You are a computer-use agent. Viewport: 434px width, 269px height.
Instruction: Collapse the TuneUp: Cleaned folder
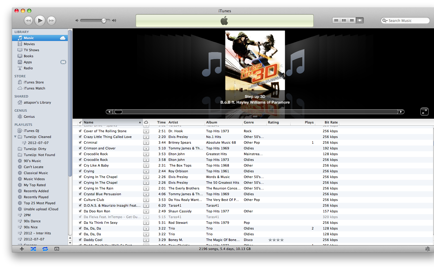click(15, 137)
